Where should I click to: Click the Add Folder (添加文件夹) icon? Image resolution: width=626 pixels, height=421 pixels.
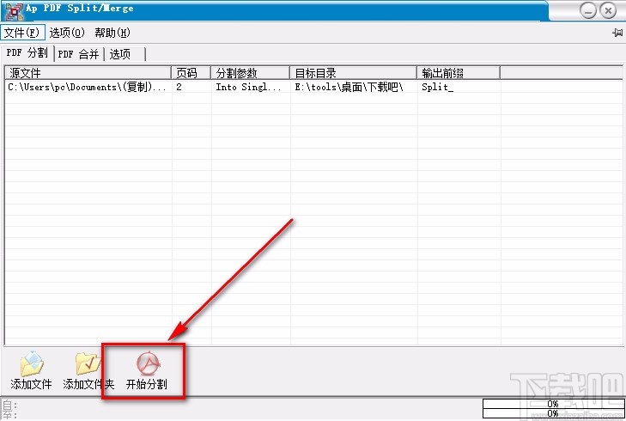coord(88,363)
